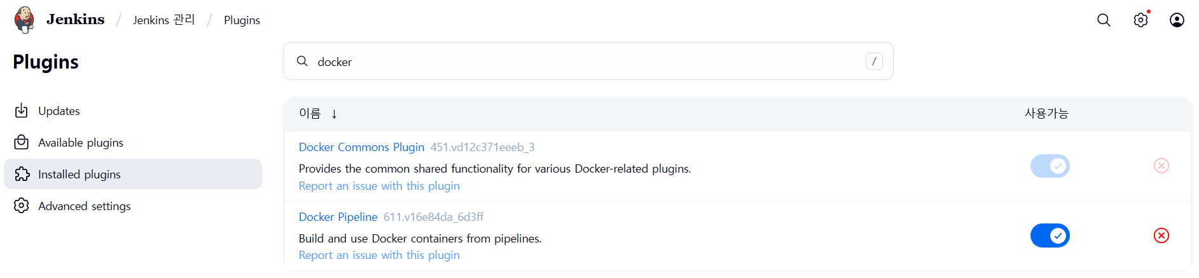Click the 사용가능 column header
The image size is (1199, 278).
[1046, 113]
